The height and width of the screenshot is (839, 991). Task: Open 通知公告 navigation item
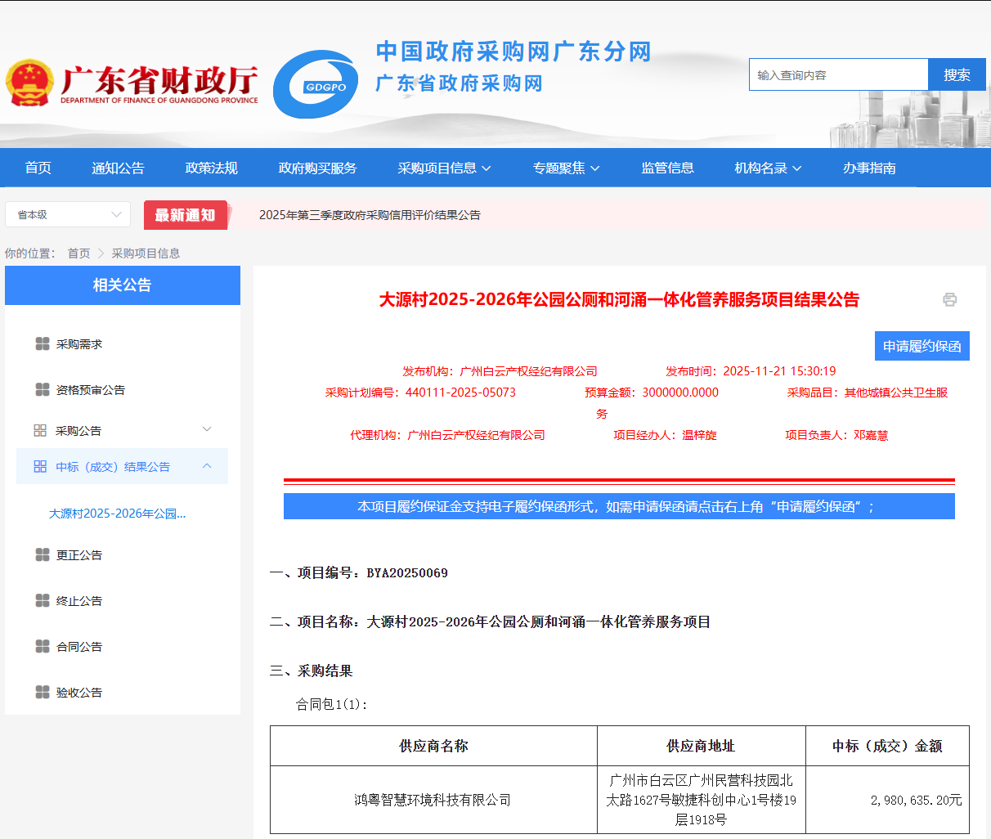118,168
